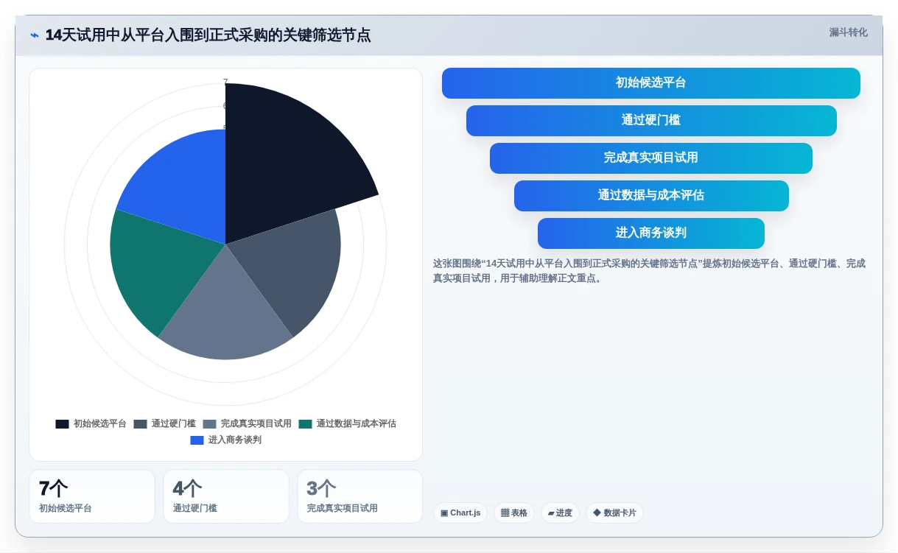Click the description paragraph starting 这张图围绕
Image resolution: width=898 pixels, height=553 pixels.
coord(649,271)
